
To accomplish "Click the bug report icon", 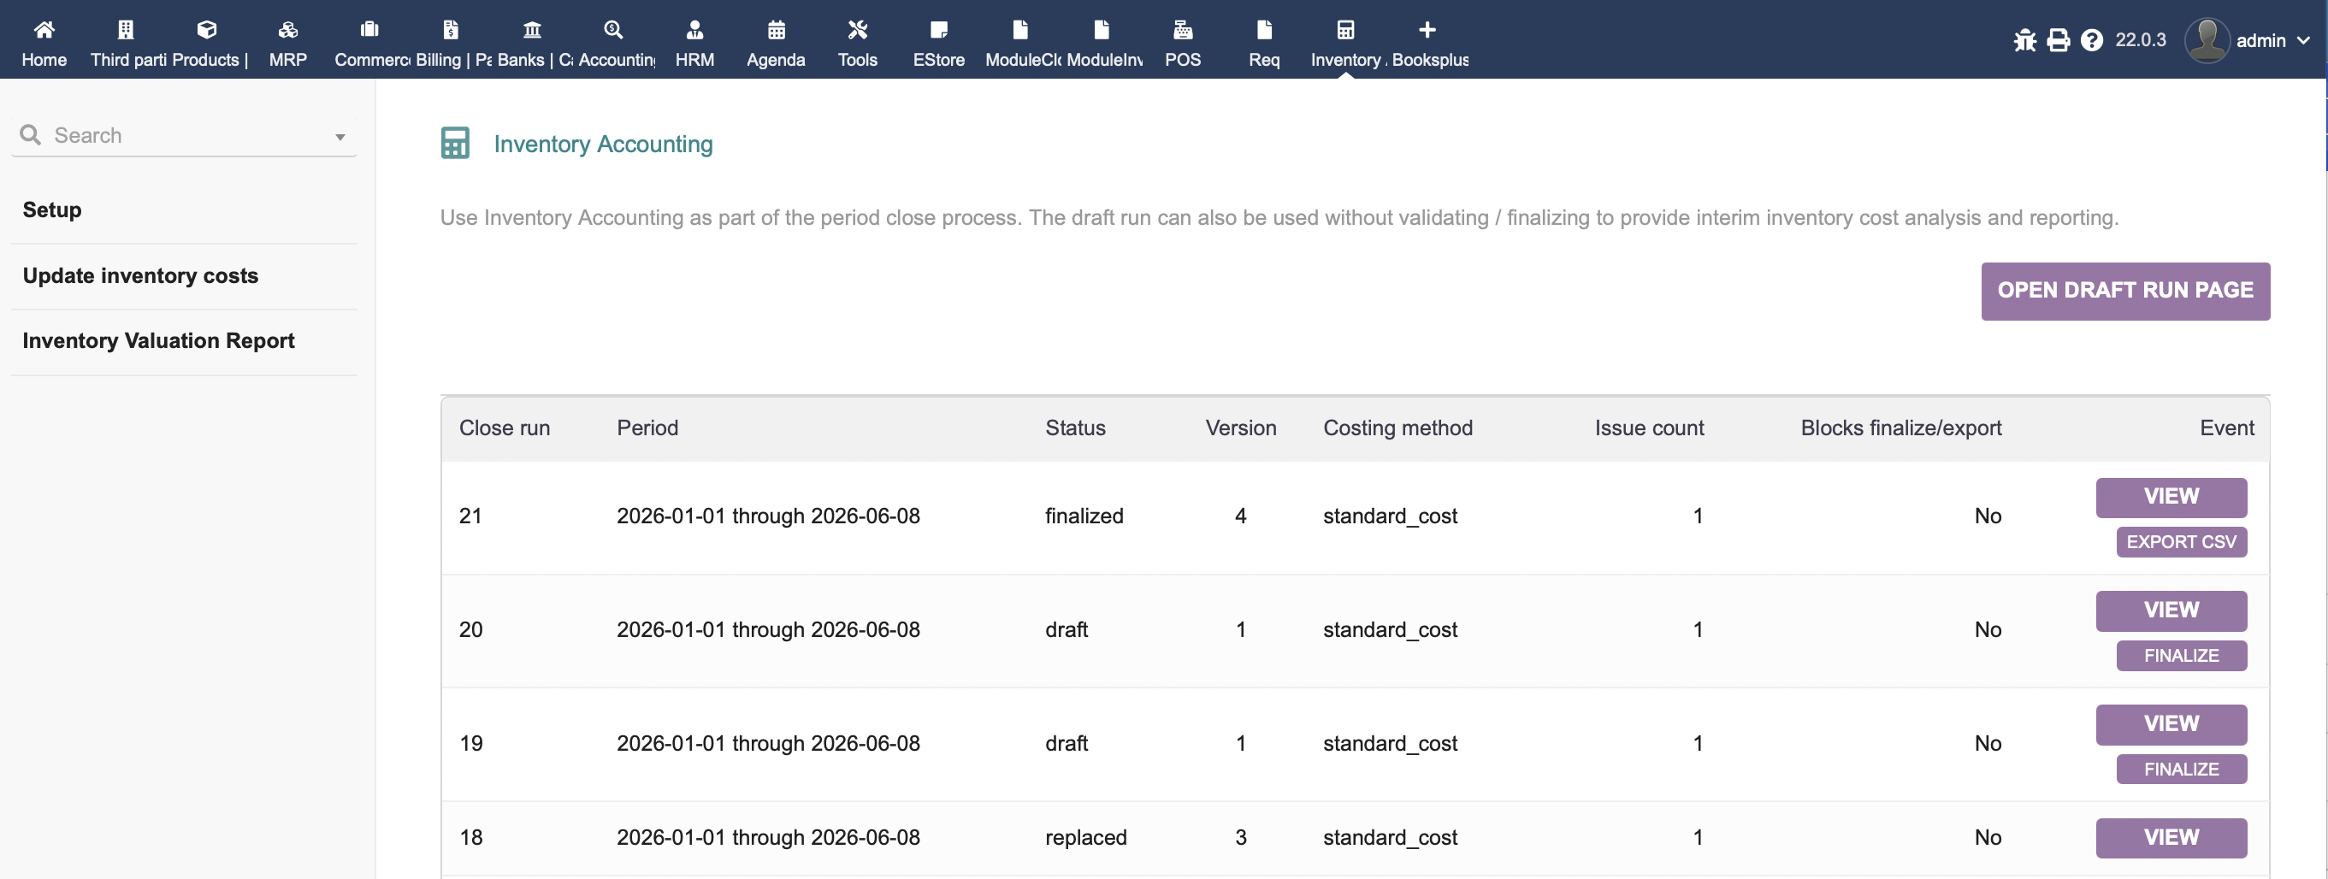I will 2025,39.
